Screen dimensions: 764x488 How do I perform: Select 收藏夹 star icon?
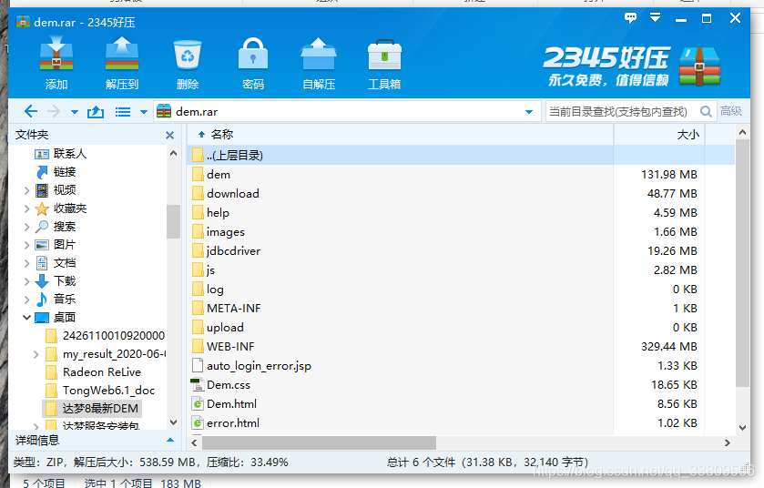[42, 208]
